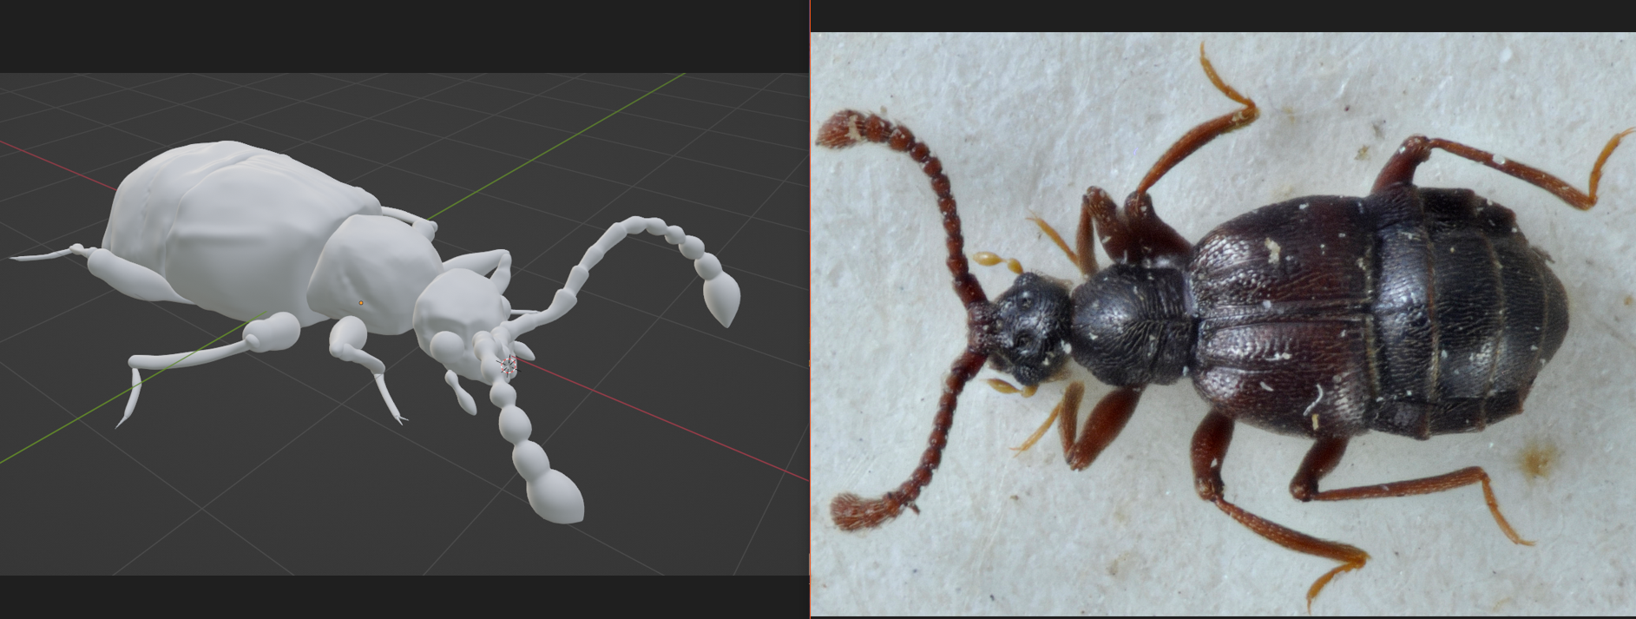Click the 3D cursor near the beetle's mouth
Viewport: 1636px width, 619px height.
point(508,365)
